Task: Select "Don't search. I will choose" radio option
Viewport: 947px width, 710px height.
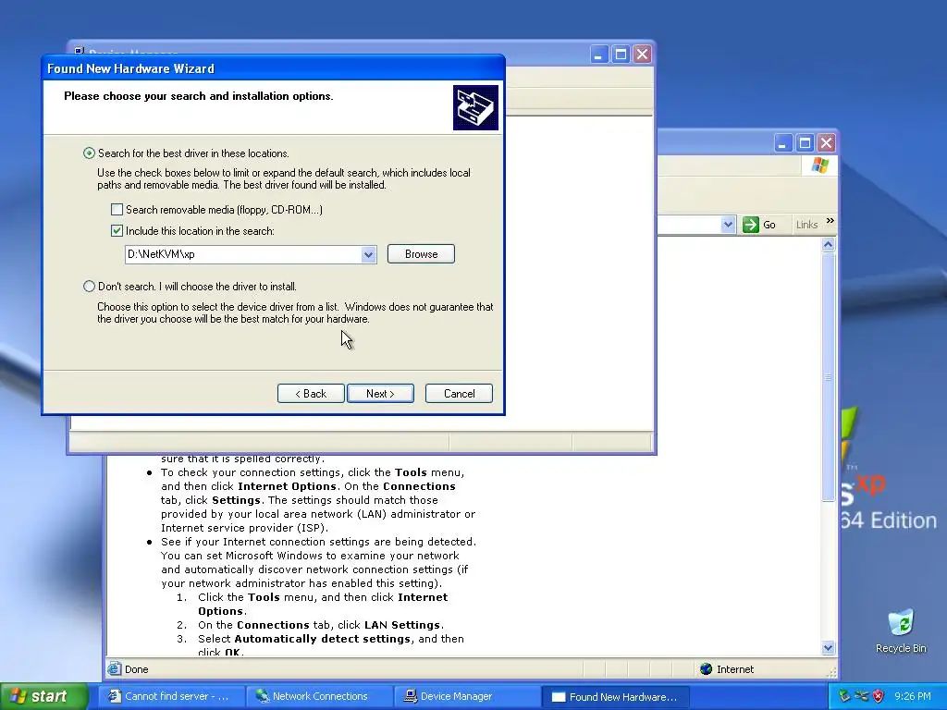Action: pos(89,287)
